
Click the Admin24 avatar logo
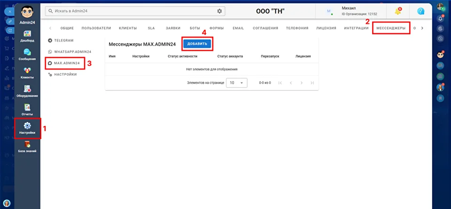tap(27, 13)
